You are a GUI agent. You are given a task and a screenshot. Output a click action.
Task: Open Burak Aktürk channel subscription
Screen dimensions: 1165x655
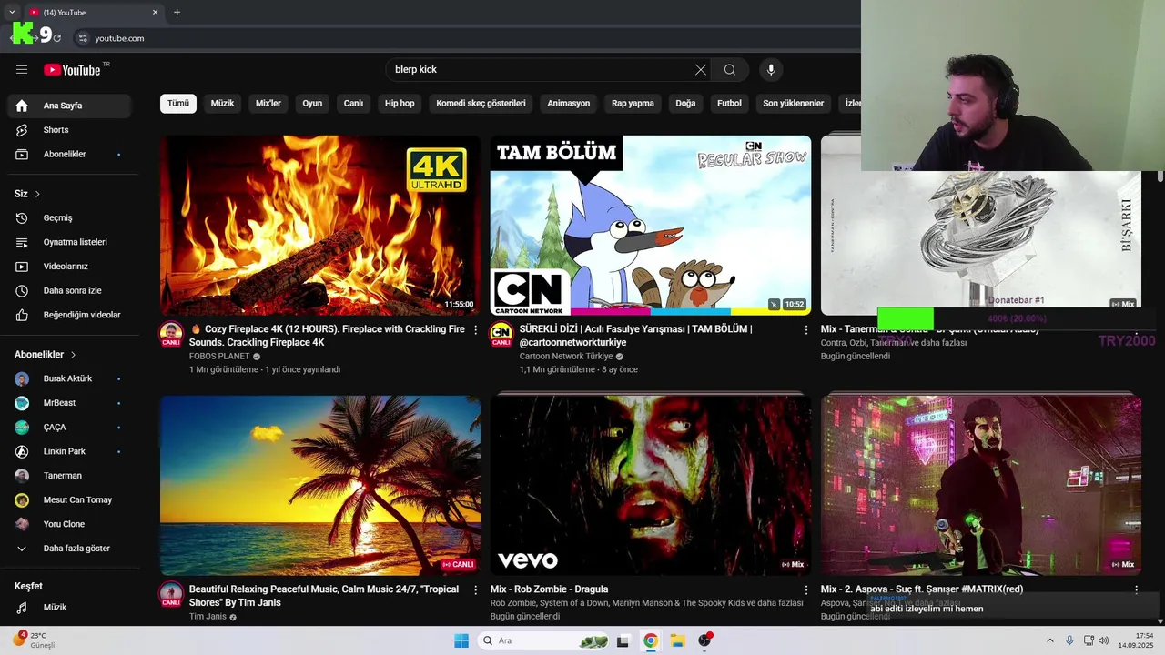coord(70,378)
